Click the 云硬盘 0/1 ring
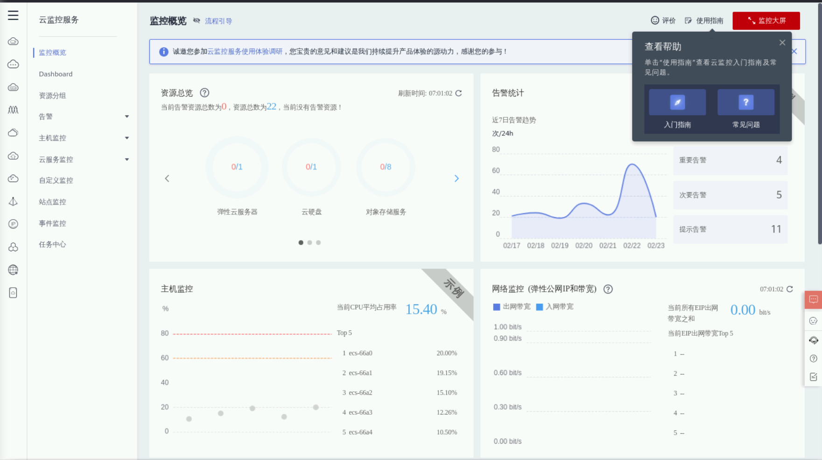The image size is (822, 460). [311, 167]
